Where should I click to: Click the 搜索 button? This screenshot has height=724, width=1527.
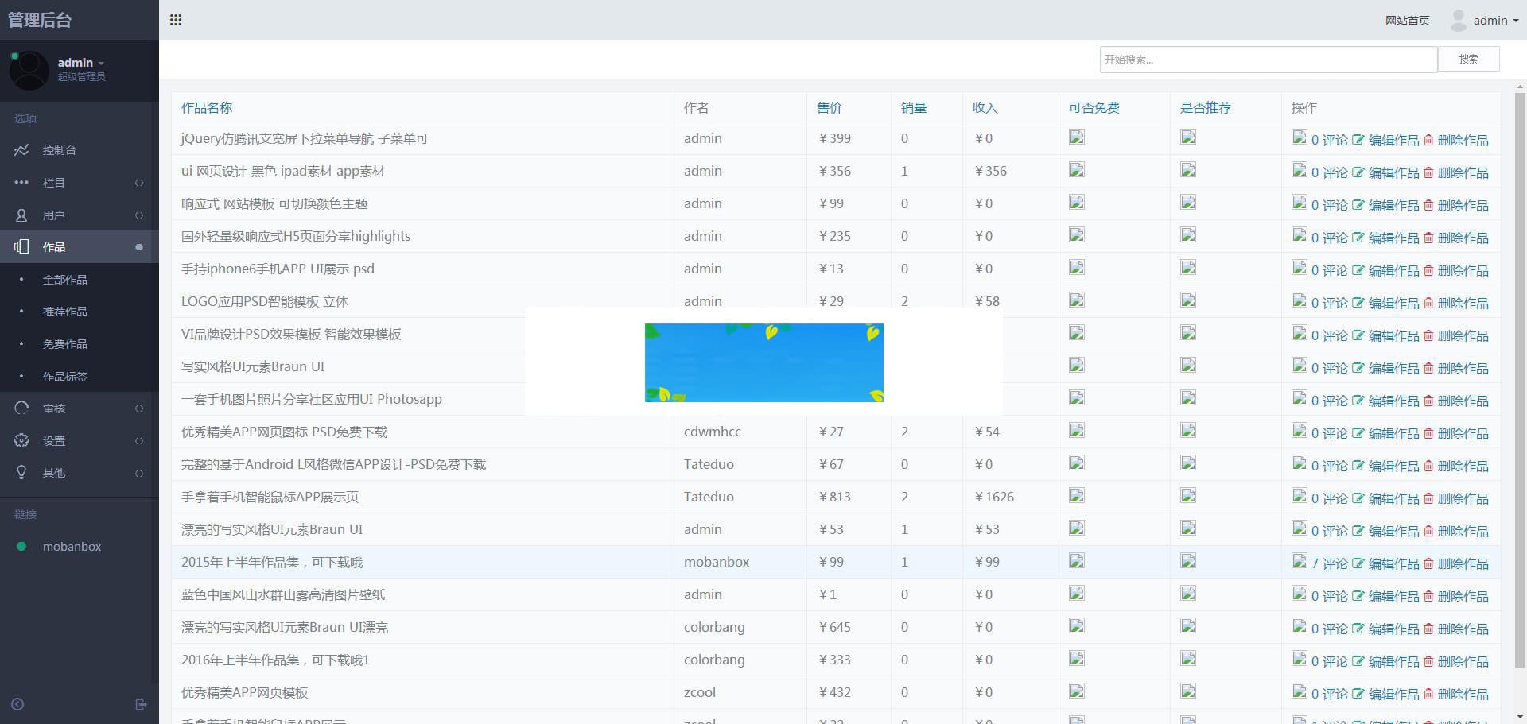[x=1468, y=60]
